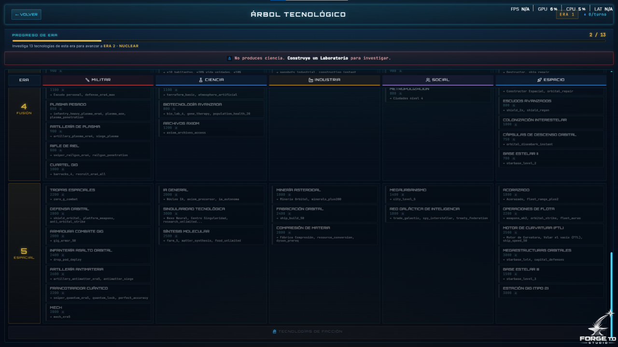
Task: Click the GPU 6% overlay readout
Action: point(548,9)
